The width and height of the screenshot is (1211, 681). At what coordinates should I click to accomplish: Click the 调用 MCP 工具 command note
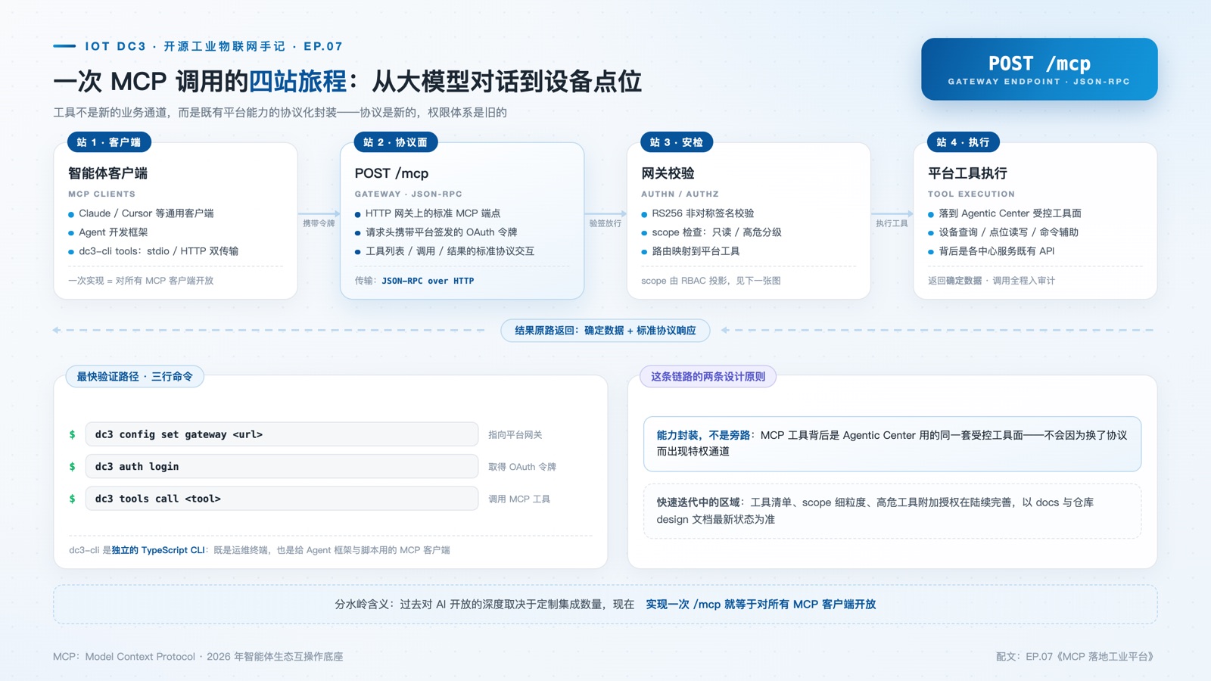(519, 499)
